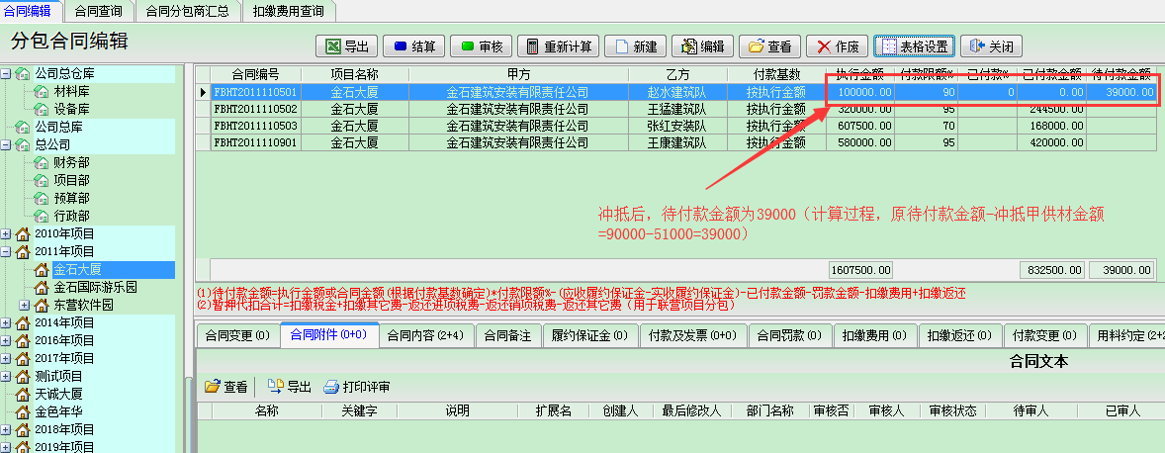Open 表格设置 (Table Settings)
1165x453 pixels.
pos(914,46)
